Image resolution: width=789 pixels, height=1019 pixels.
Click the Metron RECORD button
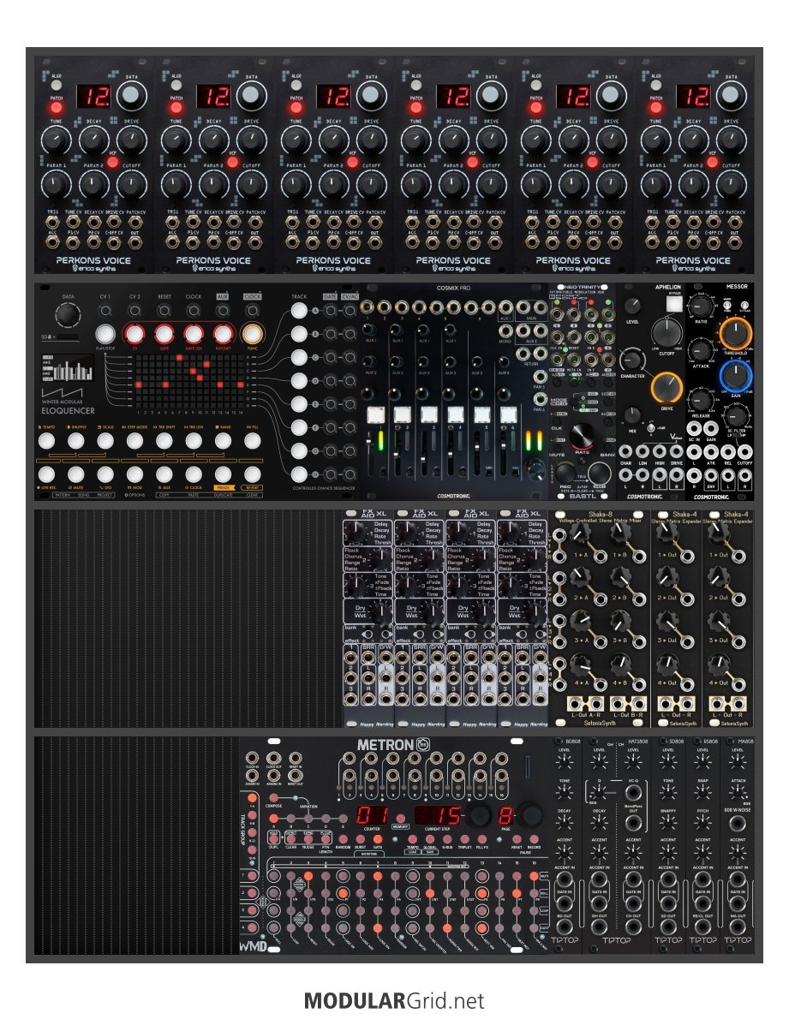pos(534,839)
